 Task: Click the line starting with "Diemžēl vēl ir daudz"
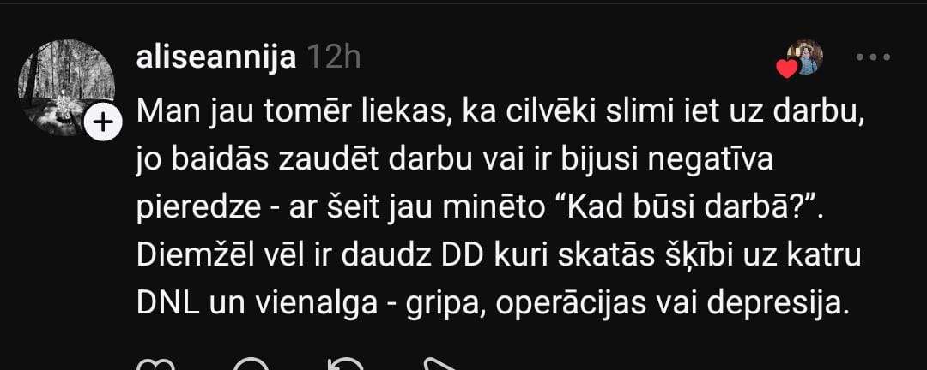pyautogui.click(x=499, y=257)
